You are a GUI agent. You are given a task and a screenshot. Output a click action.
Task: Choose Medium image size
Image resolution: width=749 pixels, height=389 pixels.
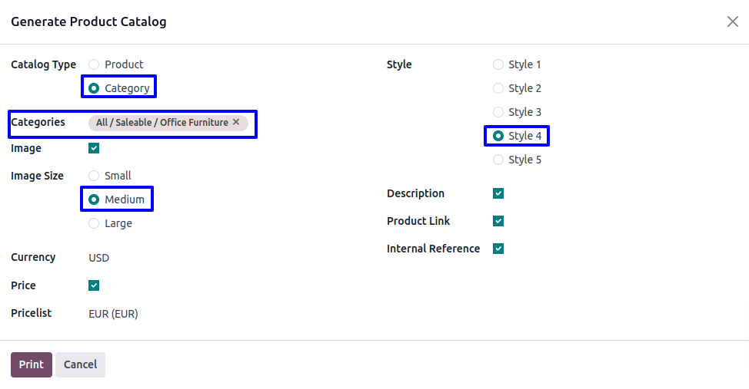pos(95,199)
